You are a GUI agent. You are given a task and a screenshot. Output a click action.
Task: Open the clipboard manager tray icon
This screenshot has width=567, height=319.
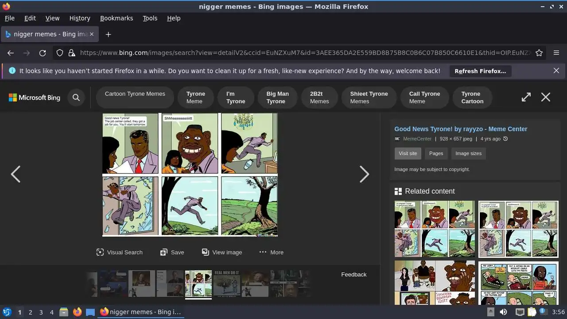(x=532, y=312)
